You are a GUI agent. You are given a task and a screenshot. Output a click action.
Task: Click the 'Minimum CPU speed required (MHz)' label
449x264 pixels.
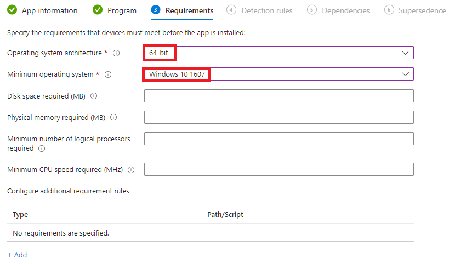click(65, 170)
